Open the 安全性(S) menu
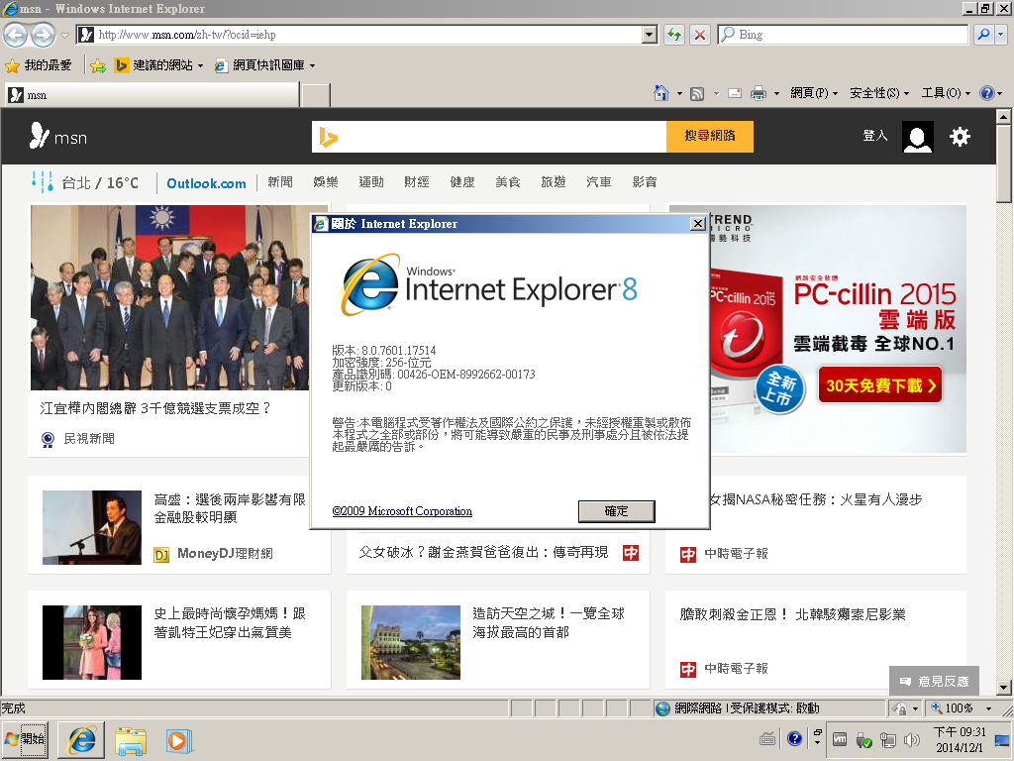1014x761 pixels. (879, 93)
